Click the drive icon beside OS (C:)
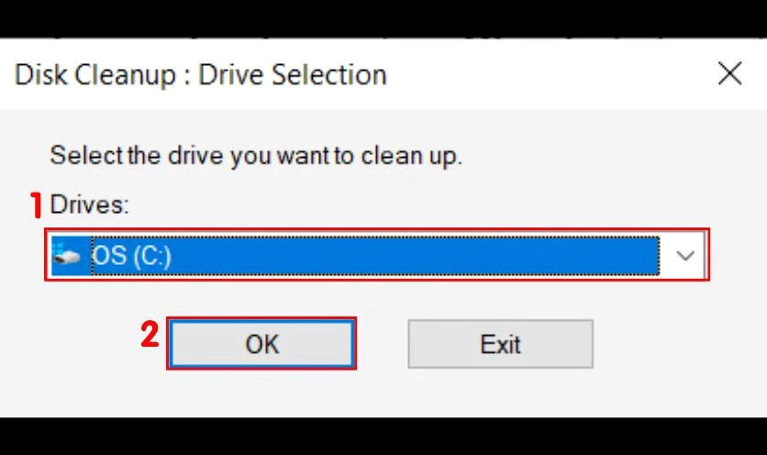The height and width of the screenshot is (455, 767). (x=68, y=257)
